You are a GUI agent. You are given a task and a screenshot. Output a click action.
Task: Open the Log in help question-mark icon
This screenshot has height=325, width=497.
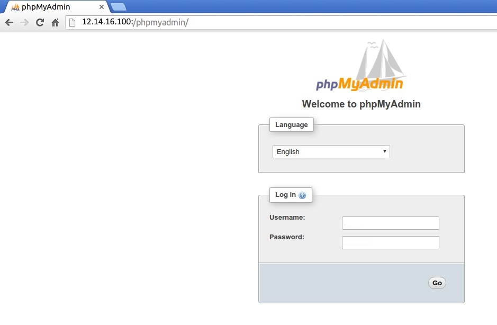point(302,195)
